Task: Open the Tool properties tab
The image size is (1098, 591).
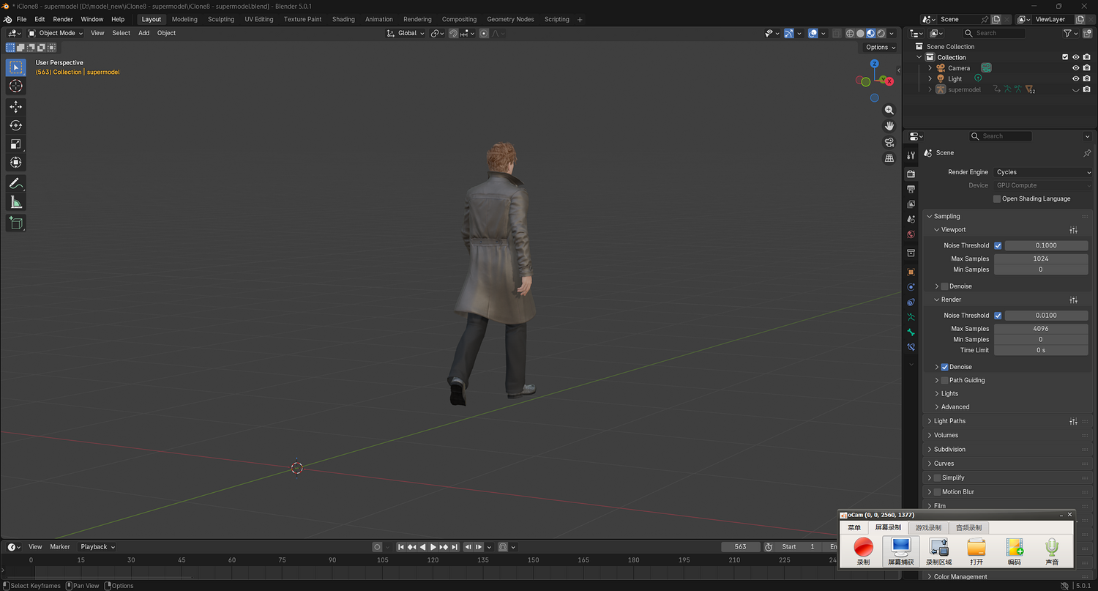Action: click(911, 155)
